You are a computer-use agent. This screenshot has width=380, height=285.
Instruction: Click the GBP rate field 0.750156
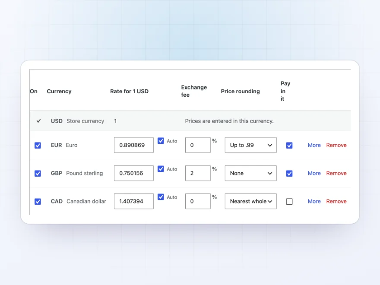point(134,173)
